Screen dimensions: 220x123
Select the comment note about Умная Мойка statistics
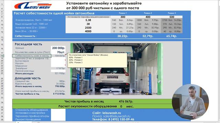[97, 60]
